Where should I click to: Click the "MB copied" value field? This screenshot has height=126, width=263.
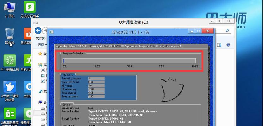click(96, 85)
